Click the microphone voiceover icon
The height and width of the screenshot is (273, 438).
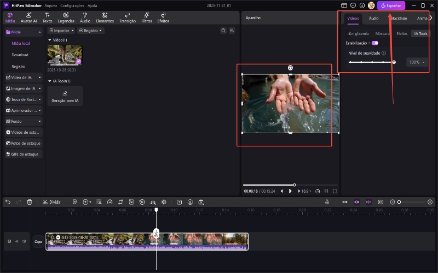tap(327, 202)
